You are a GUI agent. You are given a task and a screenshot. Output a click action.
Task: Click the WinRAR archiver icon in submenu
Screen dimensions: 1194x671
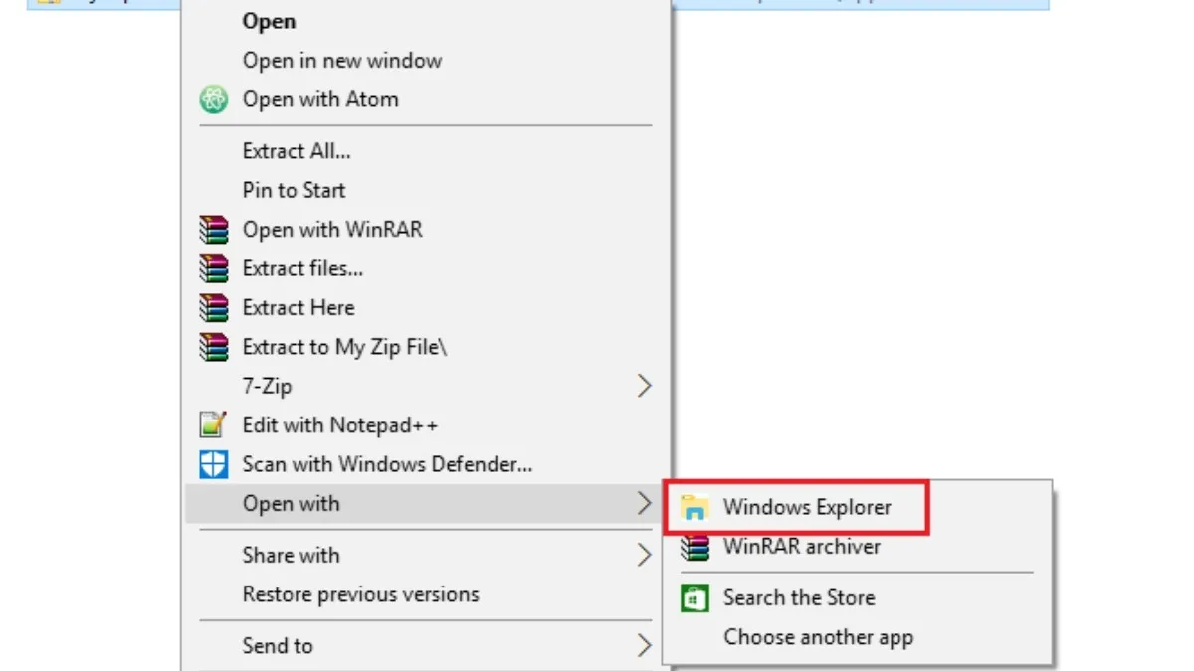click(x=694, y=547)
